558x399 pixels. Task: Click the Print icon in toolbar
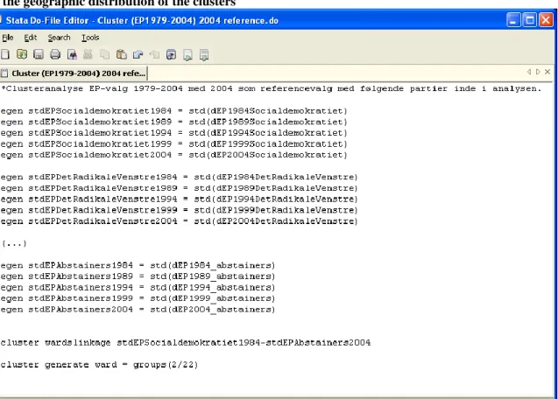click(55, 54)
